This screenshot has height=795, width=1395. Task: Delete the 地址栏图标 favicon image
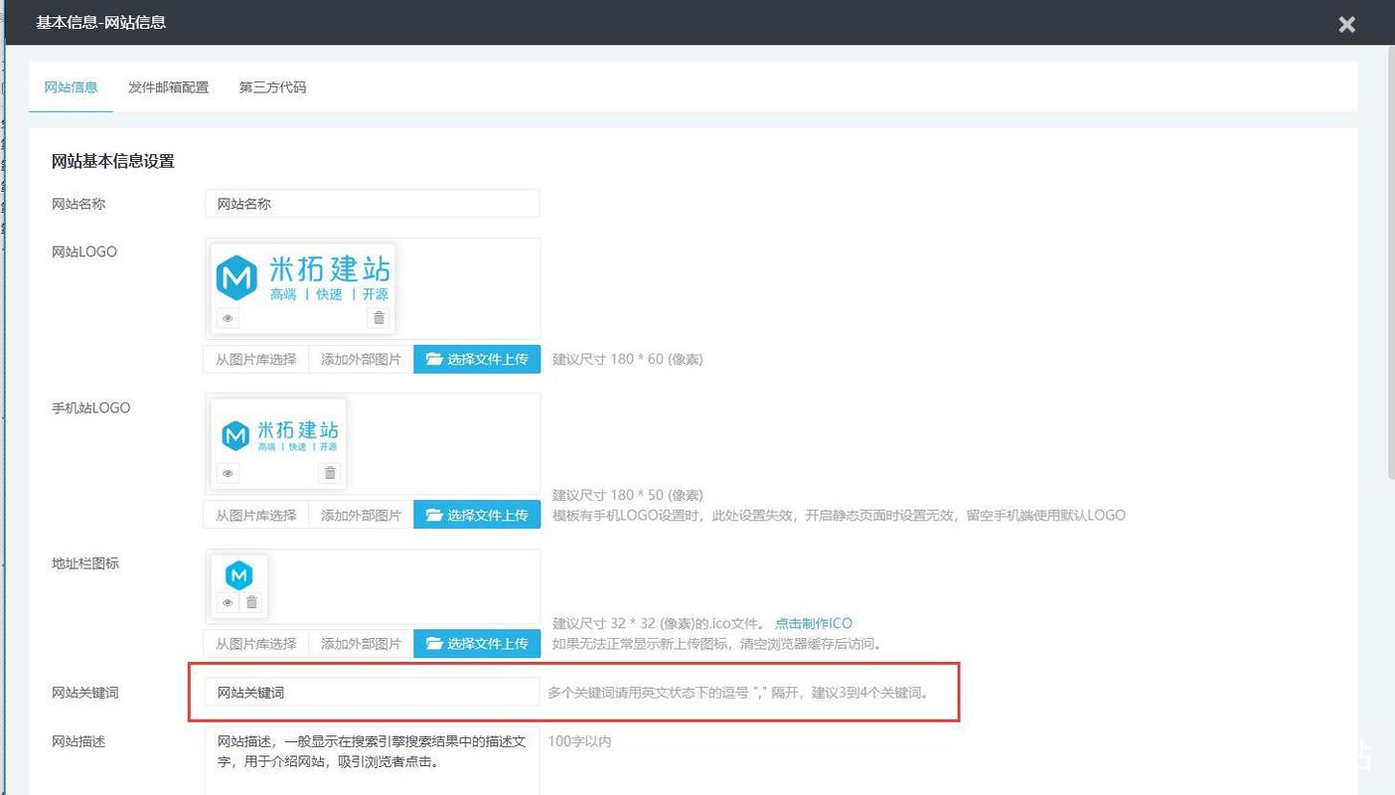251,602
